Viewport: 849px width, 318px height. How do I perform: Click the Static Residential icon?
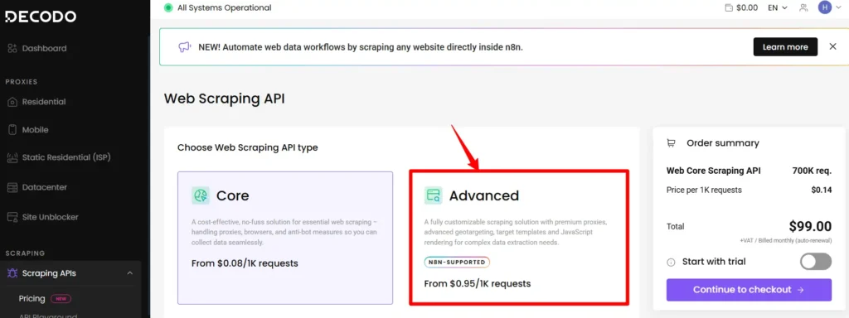point(12,158)
